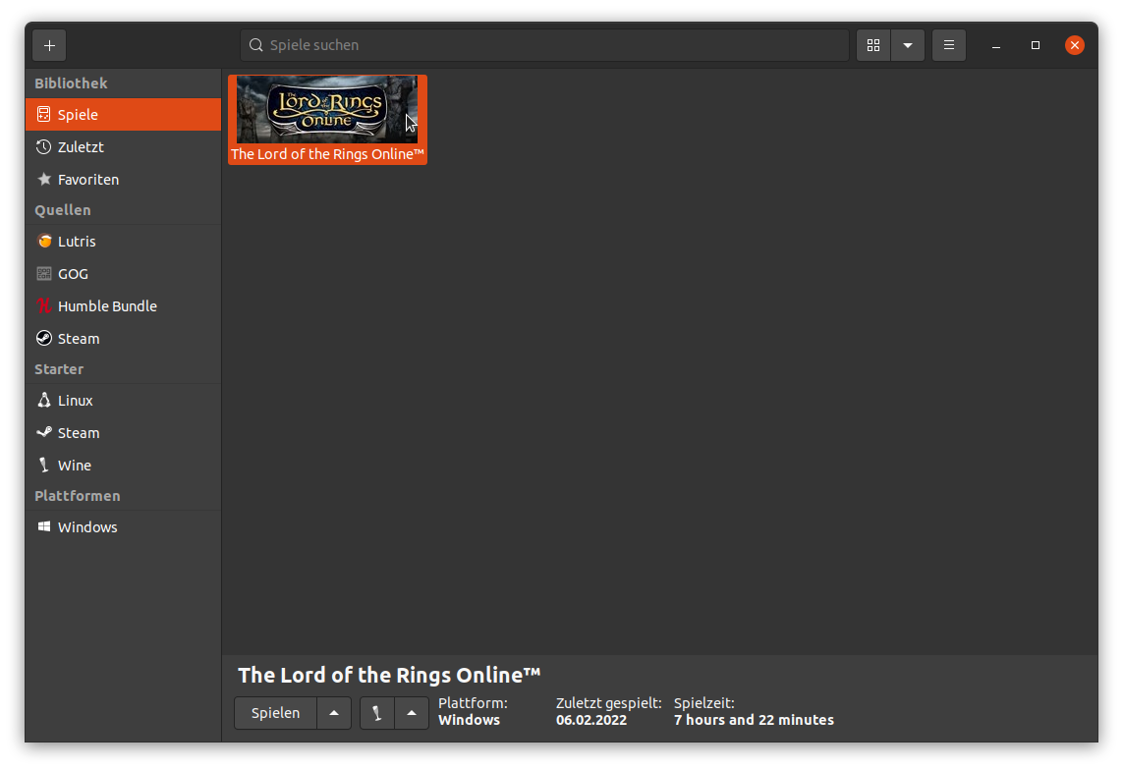Expand arrow next to Spielen button
Screen dimensions: 1123x770
334,713
